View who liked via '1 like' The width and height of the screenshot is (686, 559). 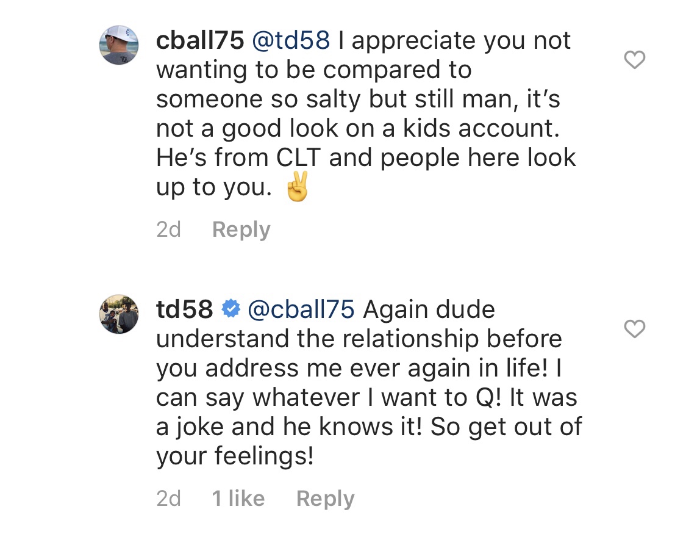click(238, 499)
